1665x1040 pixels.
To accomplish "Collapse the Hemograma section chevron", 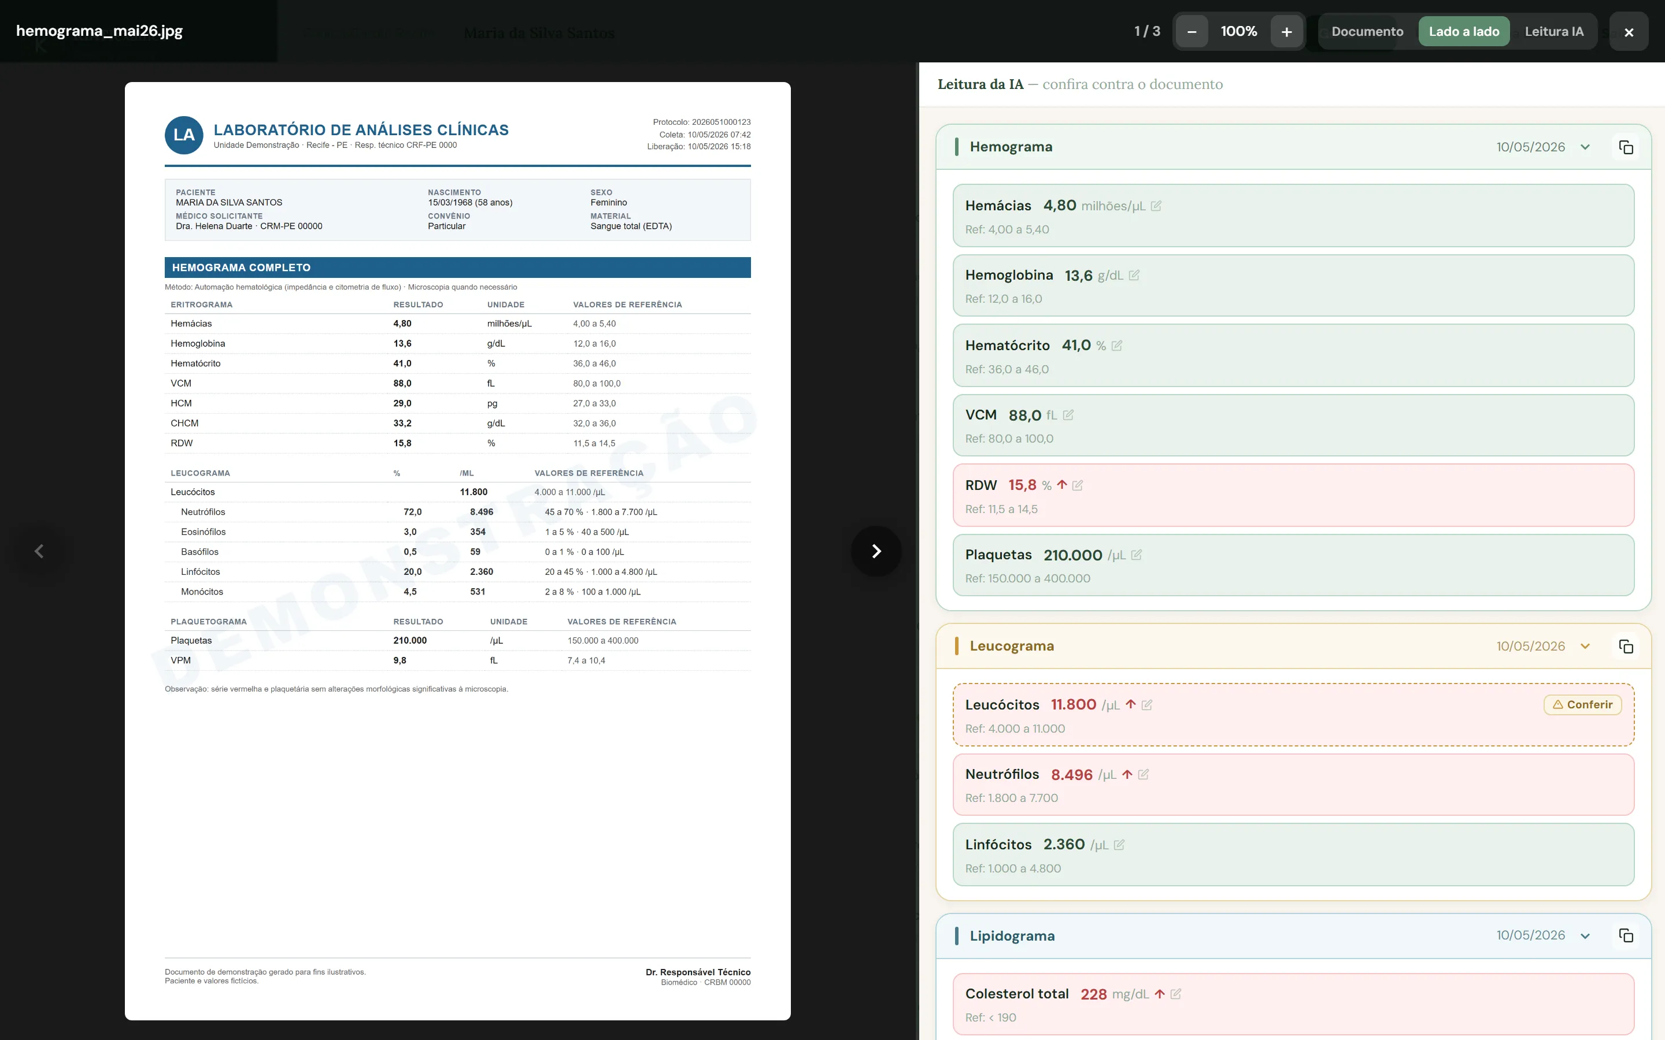I will click(1585, 147).
